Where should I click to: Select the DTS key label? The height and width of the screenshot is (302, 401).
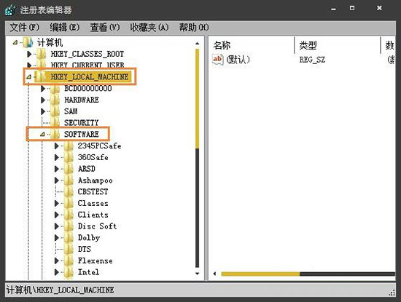(x=85, y=249)
